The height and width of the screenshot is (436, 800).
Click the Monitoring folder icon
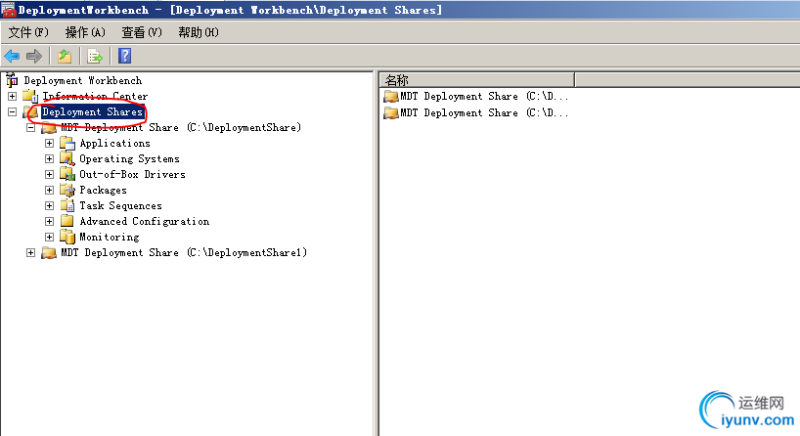coord(67,238)
